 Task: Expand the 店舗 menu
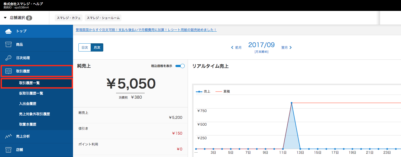(x=37, y=150)
